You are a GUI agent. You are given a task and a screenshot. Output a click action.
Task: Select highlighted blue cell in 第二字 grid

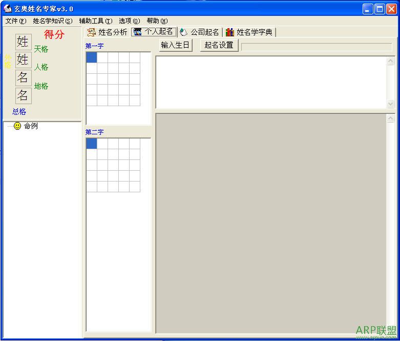click(x=91, y=144)
